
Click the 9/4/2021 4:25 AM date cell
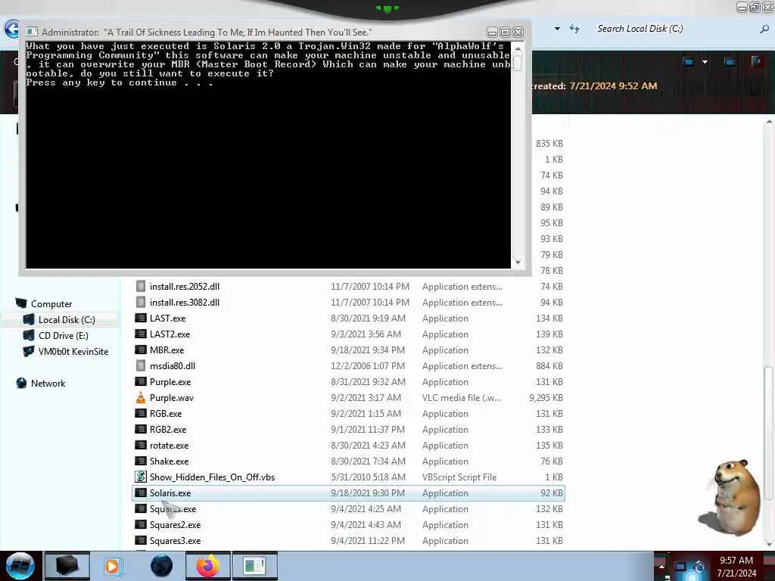(x=366, y=509)
